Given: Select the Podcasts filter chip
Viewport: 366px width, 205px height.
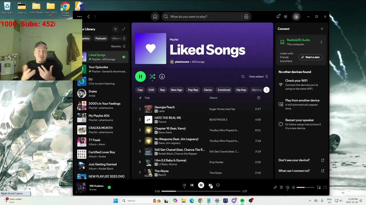Looking at the screenshot, I should [x=101, y=38].
